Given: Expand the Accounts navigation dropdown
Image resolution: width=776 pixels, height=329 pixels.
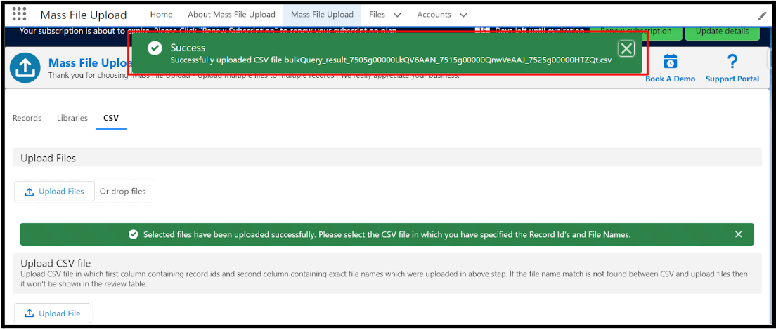Looking at the screenshot, I should point(463,15).
